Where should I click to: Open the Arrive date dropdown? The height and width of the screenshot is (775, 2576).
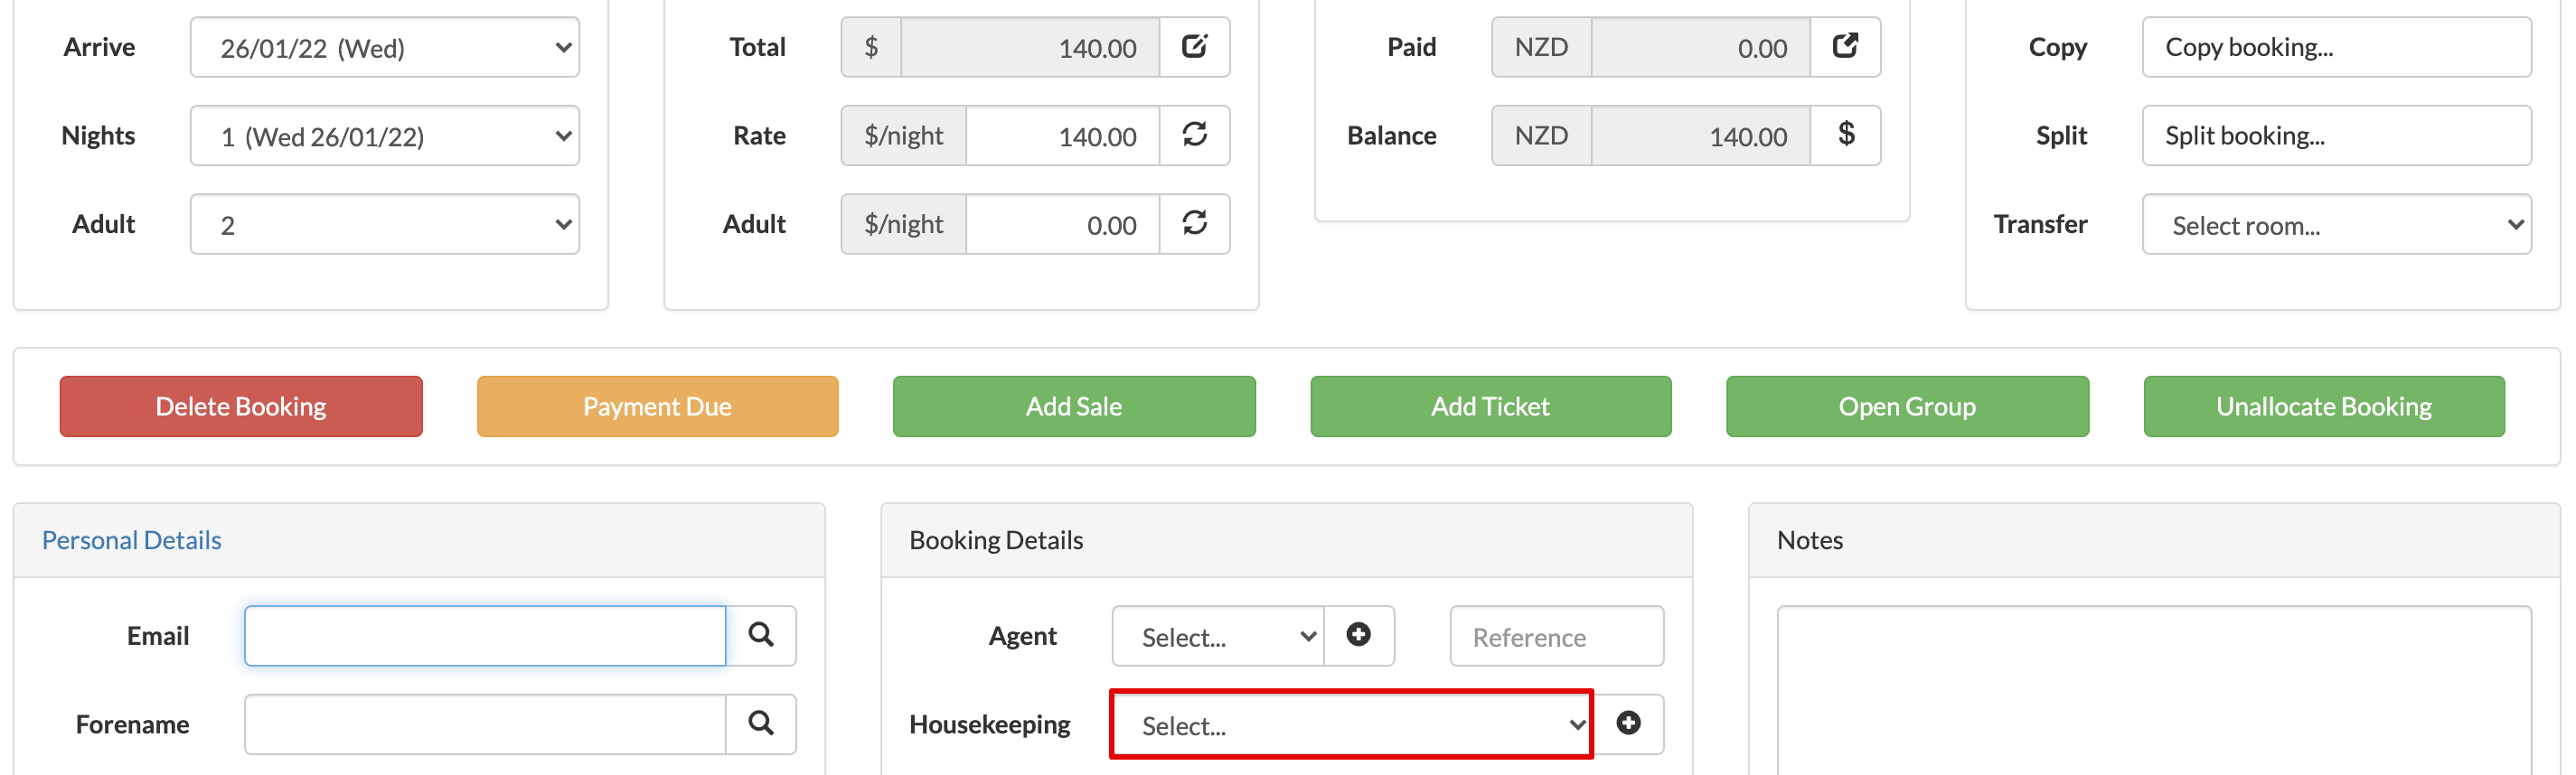click(385, 47)
